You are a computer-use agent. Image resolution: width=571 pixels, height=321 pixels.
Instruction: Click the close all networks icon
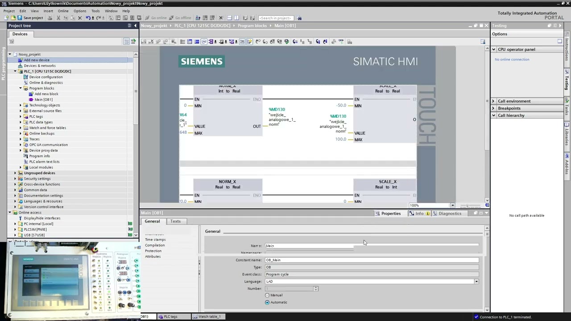[x=197, y=41]
